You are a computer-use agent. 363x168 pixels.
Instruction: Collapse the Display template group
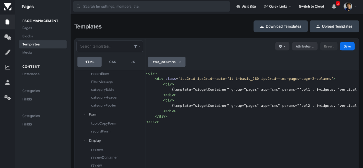tap(85, 140)
